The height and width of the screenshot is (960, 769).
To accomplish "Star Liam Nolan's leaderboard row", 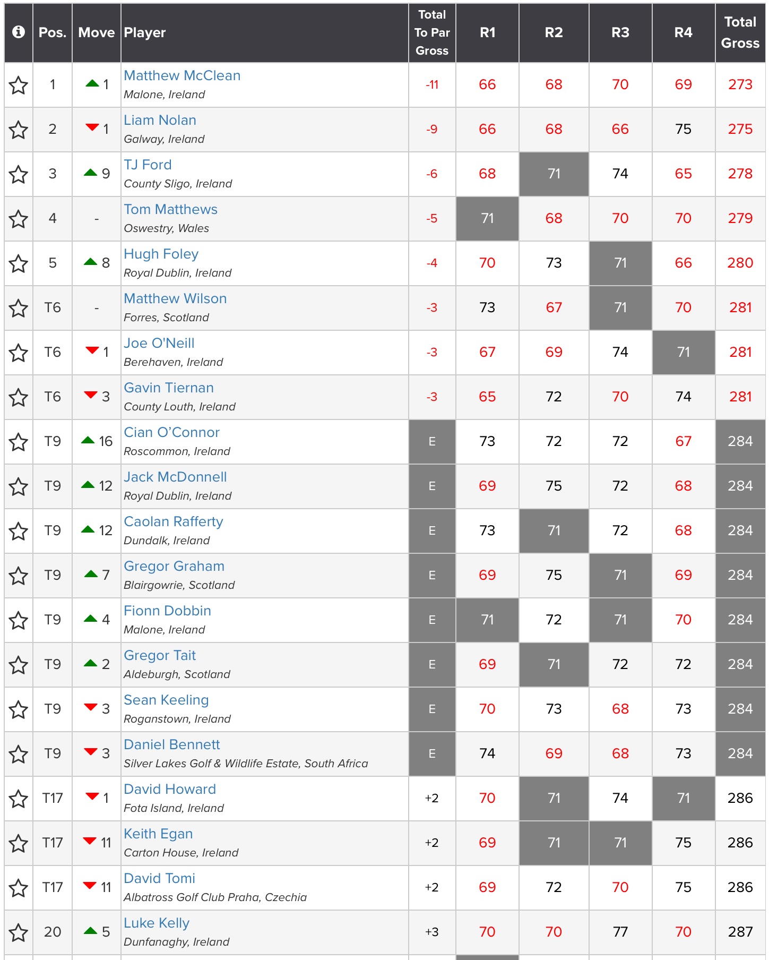I will (19, 130).
